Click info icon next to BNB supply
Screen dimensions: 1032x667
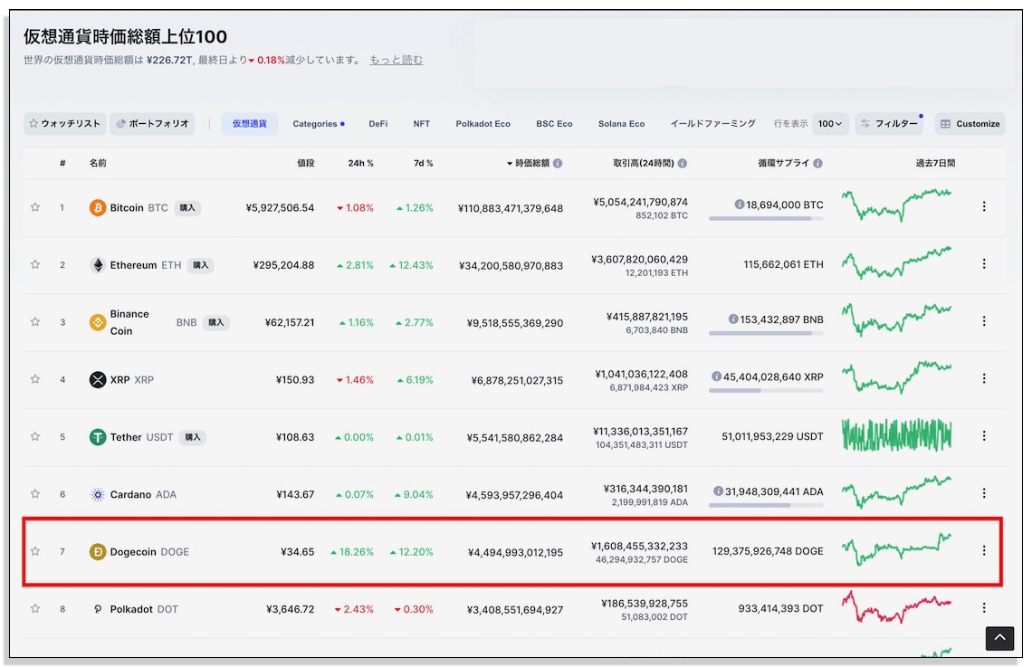tap(733, 319)
